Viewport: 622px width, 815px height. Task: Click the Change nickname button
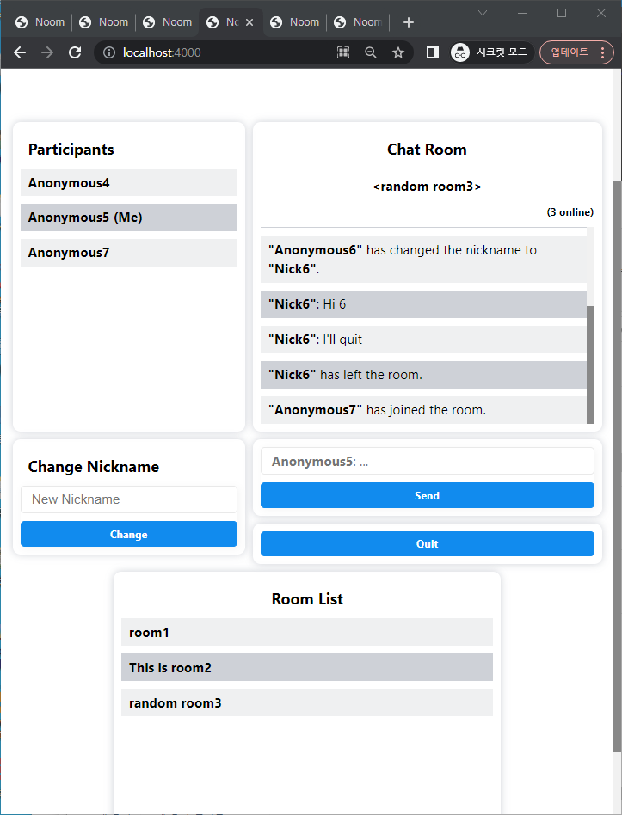(x=129, y=534)
